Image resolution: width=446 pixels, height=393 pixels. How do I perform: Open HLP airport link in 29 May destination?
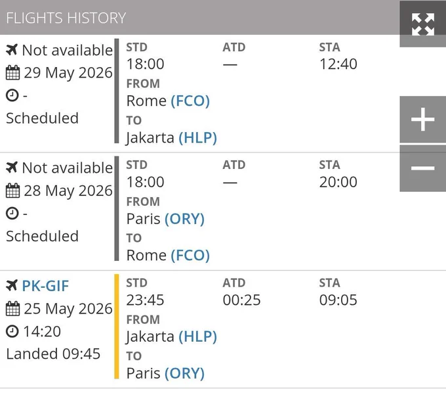(197, 137)
